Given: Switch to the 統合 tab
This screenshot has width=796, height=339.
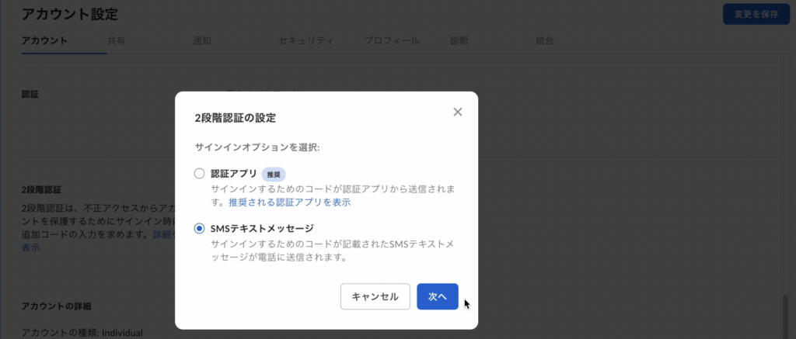Looking at the screenshot, I should pos(545,41).
